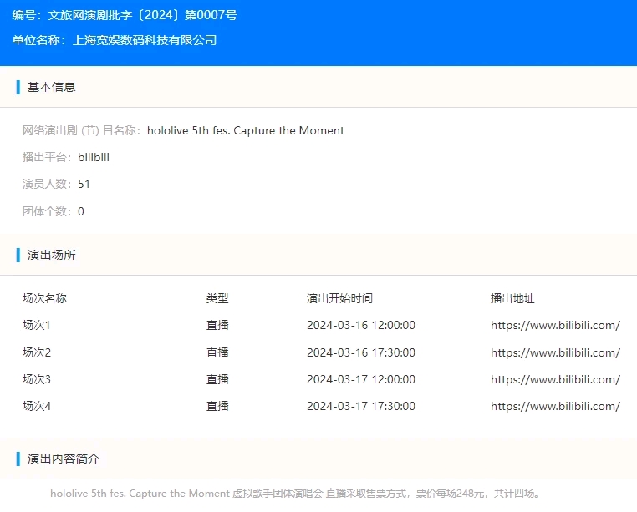The height and width of the screenshot is (512, 637).
Task: Open the bilibili URL for 场次1
Action: pyautogui.click(x=555, y=326)
